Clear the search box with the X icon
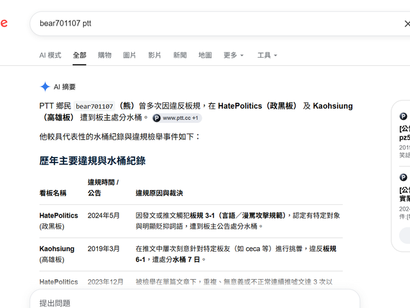Viewport: 410px width, 308px height. point(407,24)
